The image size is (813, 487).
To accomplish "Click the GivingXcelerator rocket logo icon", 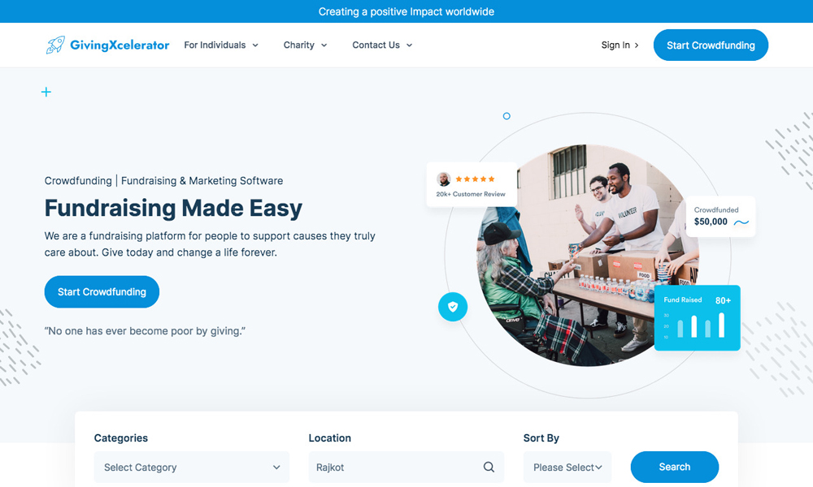I will (55, 45).
